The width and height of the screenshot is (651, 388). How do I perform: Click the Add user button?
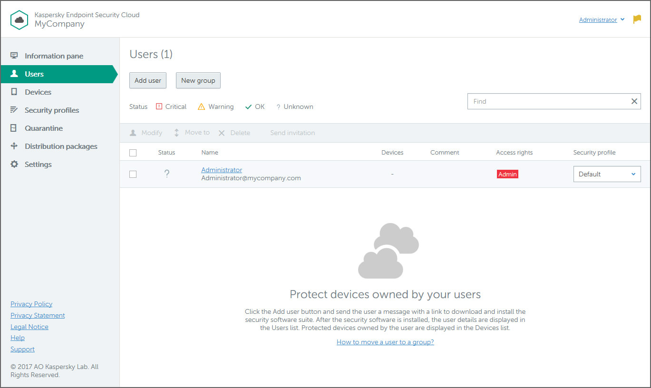(x=148, y=80)
